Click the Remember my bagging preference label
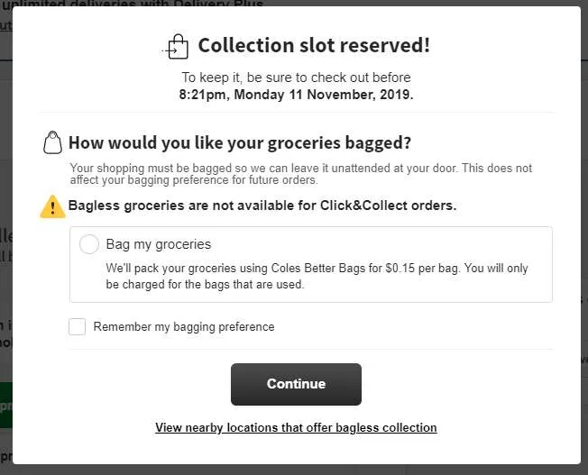 [184, 326]
